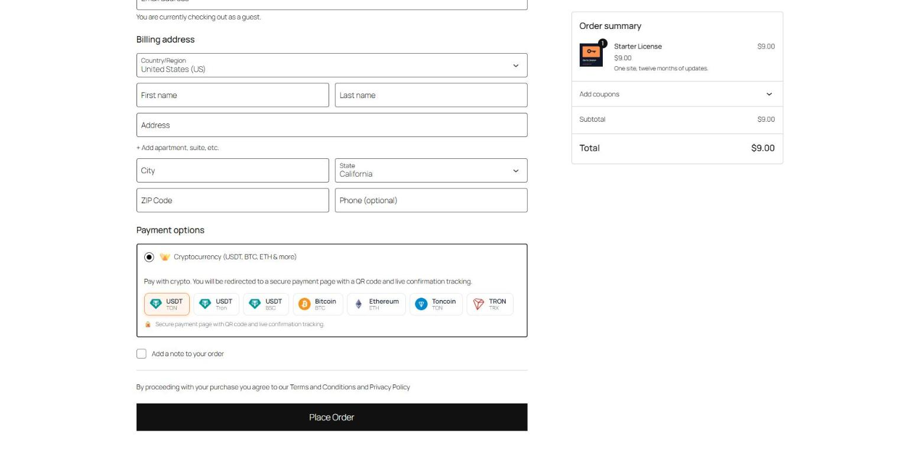
Task: Click the Phone (optional) field
Action: pos(431,200)
